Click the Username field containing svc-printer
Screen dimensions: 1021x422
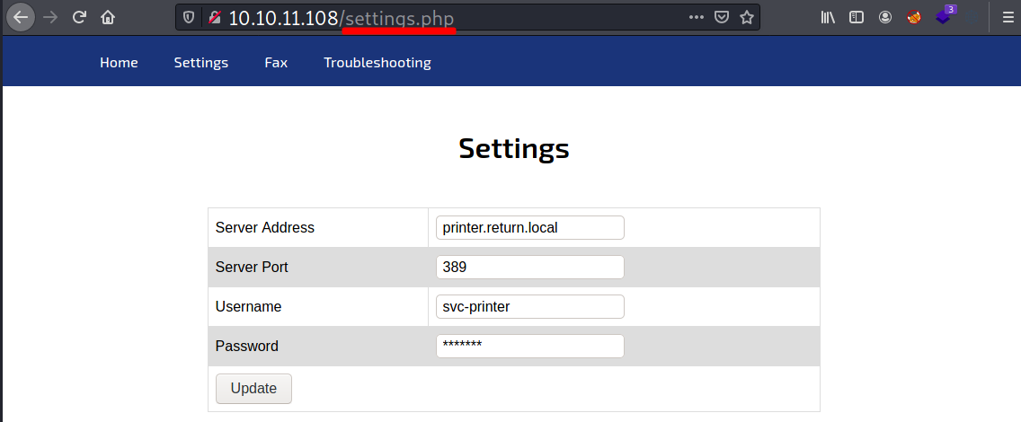coord(529,306)
